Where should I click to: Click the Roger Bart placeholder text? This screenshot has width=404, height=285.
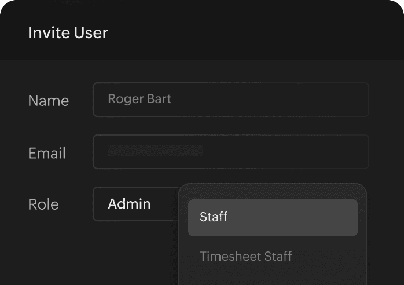click(139, 99)
